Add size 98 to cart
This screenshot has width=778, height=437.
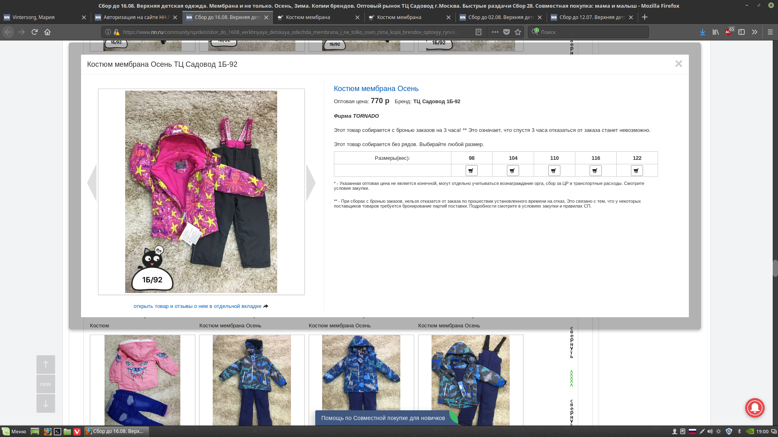click(471, 171)
